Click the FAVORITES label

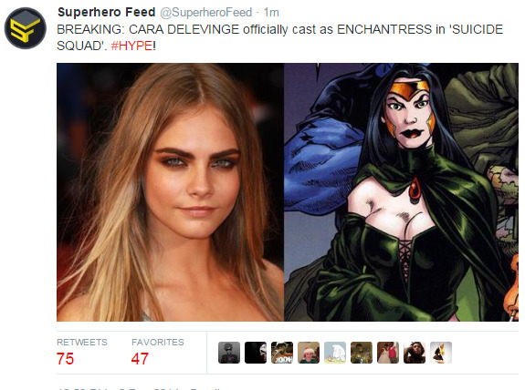coord(158,343)
